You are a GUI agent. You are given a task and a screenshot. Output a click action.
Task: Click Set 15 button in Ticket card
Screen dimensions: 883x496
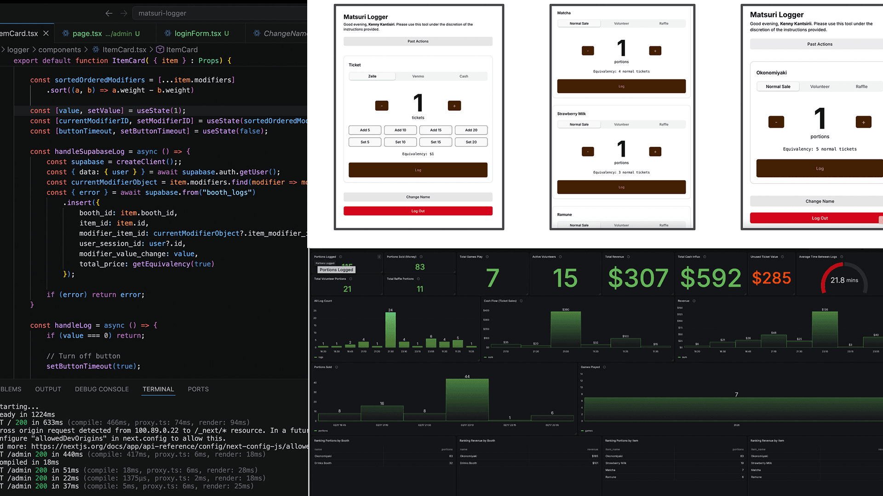(436, 142)
